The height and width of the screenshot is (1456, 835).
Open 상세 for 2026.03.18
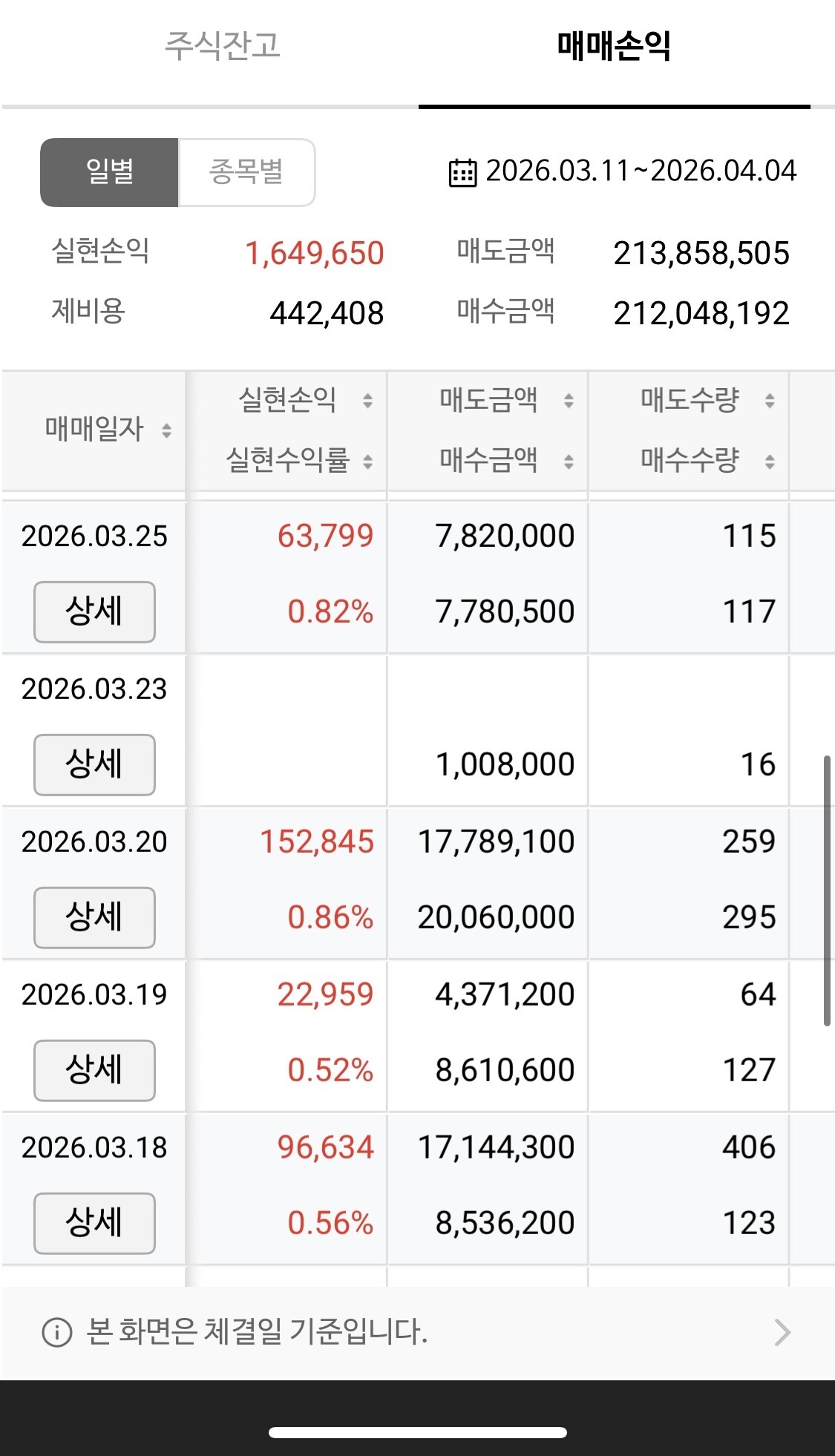click(x=94, y=1223)
